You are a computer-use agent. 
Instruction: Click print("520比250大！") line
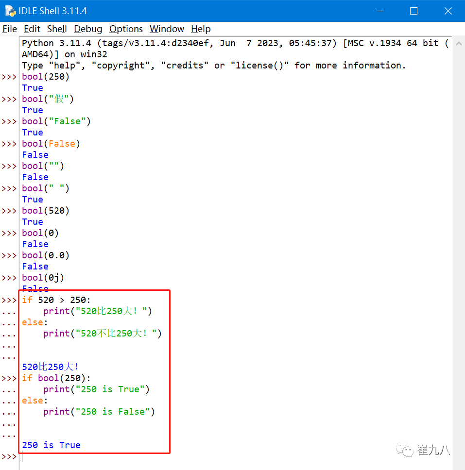click(x=98, y=311)
